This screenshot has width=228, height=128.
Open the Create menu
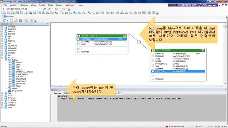coord(59,5)
